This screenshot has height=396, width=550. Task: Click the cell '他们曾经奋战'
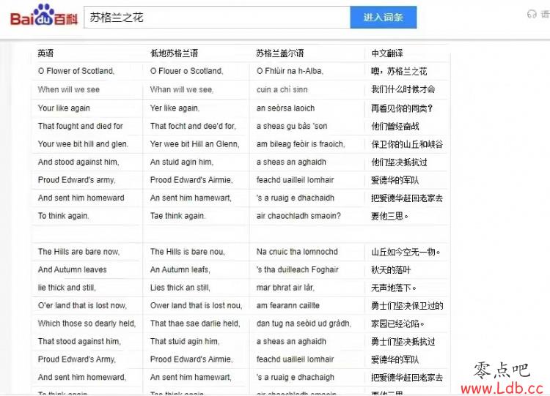point(395,127)
